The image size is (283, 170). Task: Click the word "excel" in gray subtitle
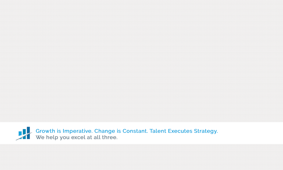(x=78, y=137)
